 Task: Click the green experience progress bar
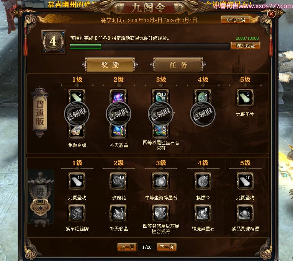point(149,46)
